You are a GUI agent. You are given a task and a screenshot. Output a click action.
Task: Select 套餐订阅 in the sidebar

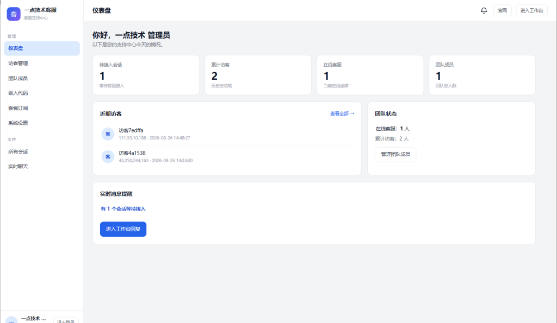[x=42, y=108]
